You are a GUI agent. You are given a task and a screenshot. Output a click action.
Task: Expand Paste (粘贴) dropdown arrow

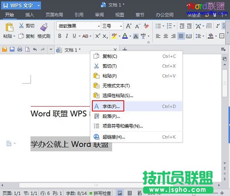(14, 36)
